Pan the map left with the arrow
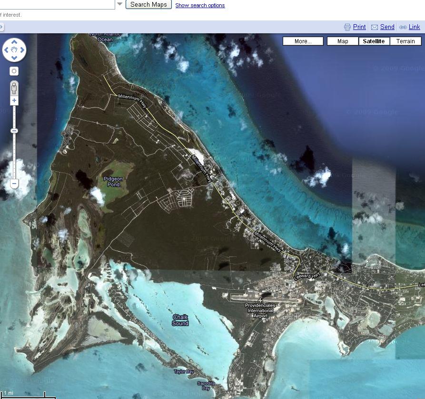425x399 pixels. point(6,50)
